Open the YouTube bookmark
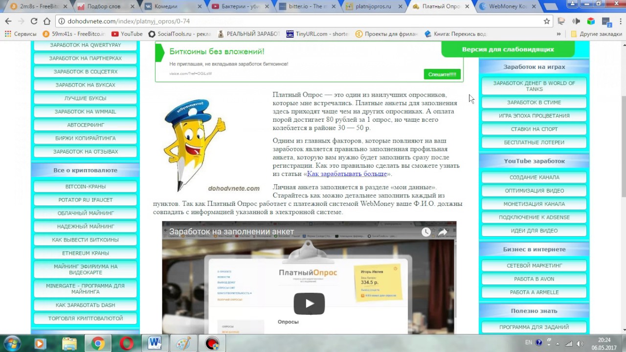This screenshot has width=626, height=352. tap(127, 34)
